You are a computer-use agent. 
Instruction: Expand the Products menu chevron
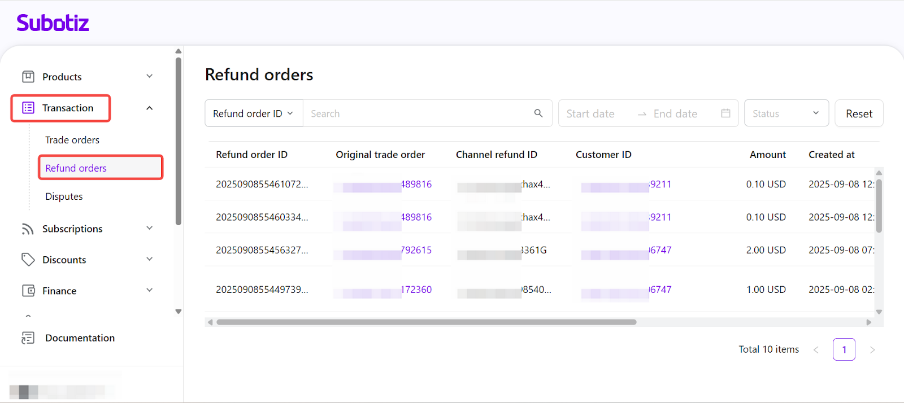pyautogui.click(x=150, y=76)
